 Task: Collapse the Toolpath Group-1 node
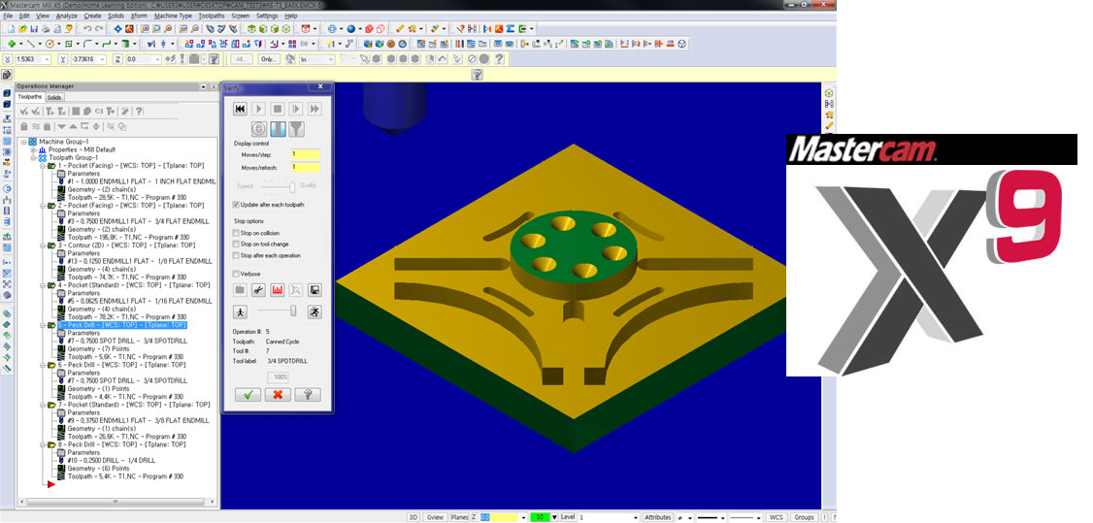33,157
